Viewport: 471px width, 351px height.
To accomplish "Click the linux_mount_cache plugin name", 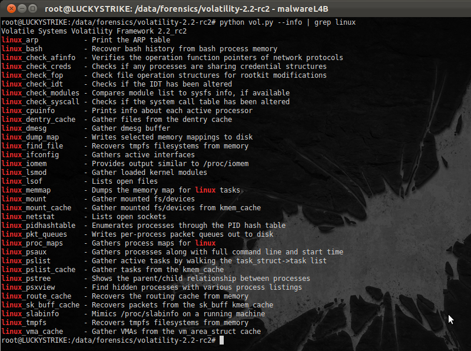I will coord(37,208).
